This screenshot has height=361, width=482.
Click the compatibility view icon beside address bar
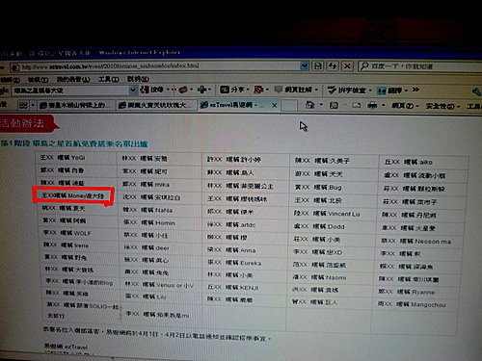pos(318,66)
